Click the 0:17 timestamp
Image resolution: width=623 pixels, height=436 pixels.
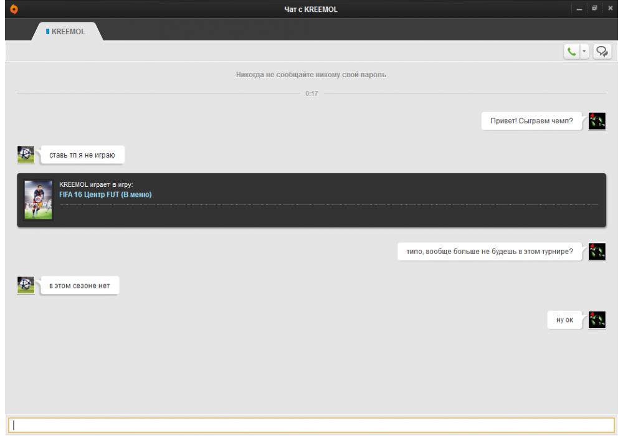311,93
